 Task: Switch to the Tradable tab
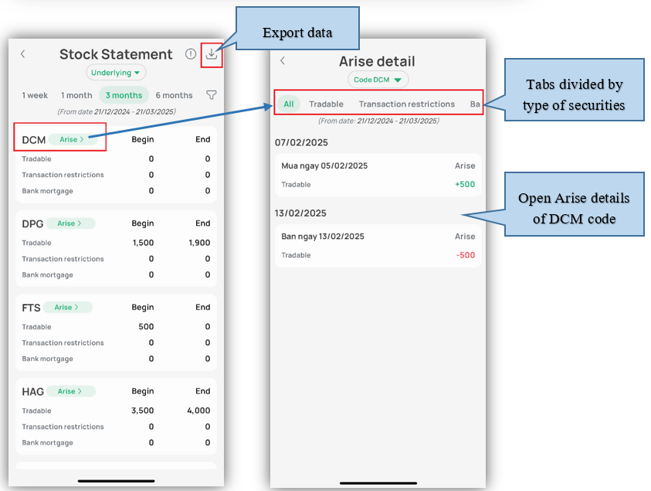coord(326,104)
